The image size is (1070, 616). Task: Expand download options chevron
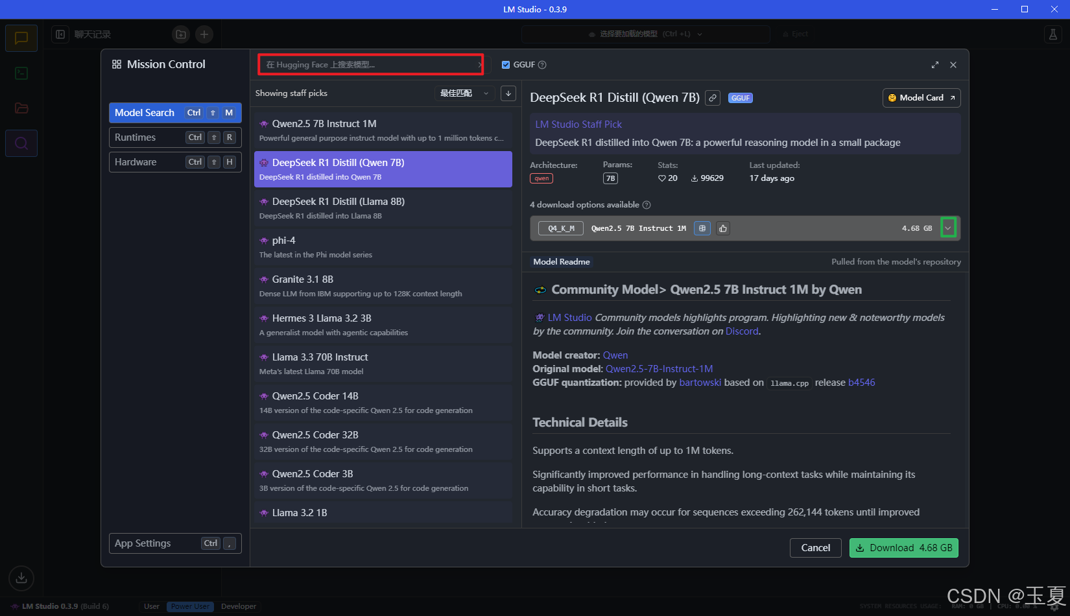click(948, 228)
